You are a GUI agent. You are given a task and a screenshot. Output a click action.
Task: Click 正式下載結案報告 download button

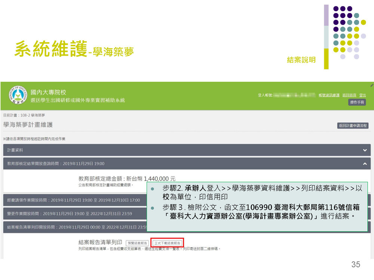tap(167, 243)
